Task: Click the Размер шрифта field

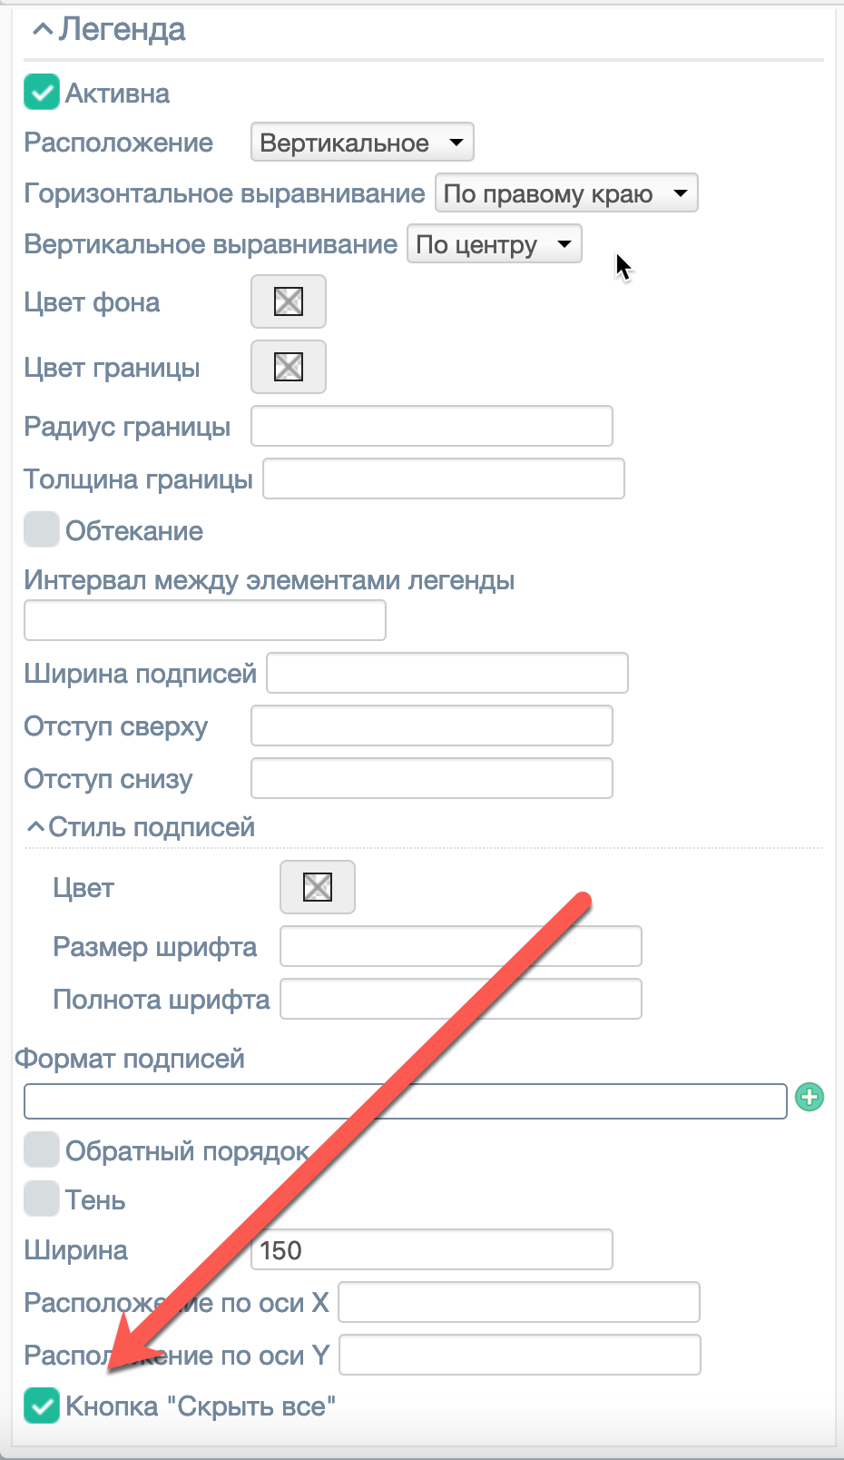Action: [461, 946]
